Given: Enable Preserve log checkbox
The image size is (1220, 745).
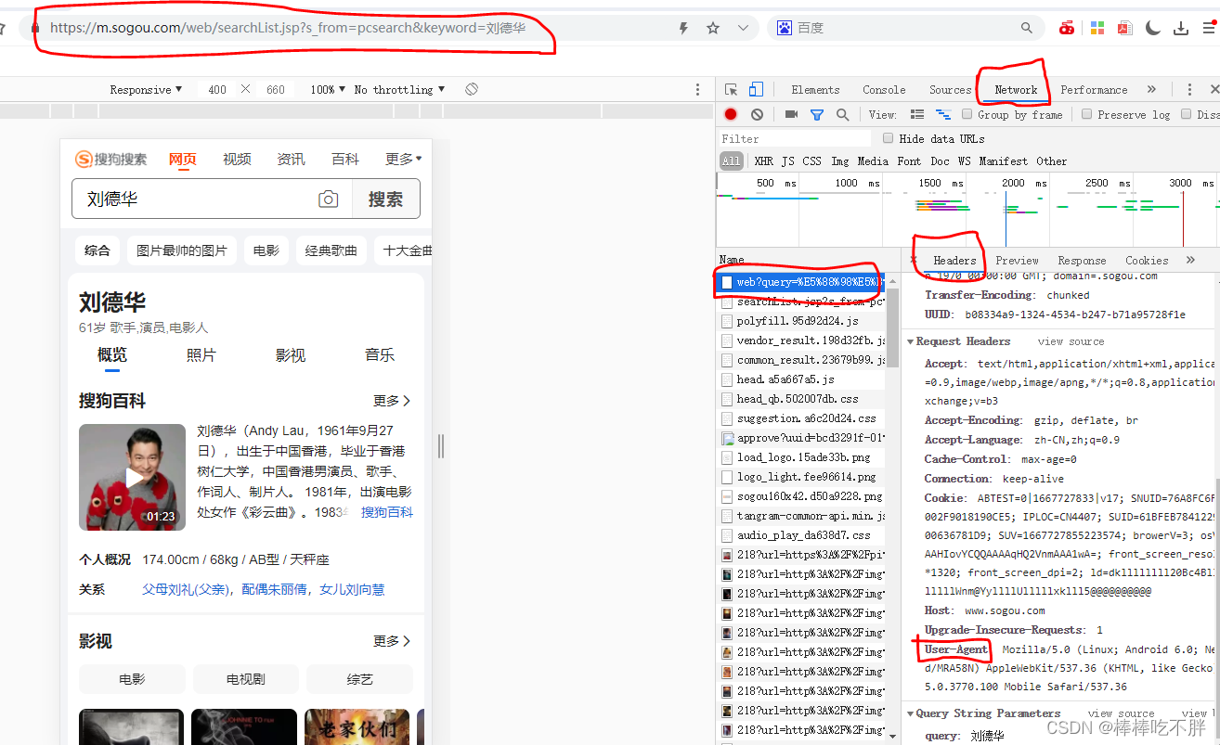Looking at the screenshot, I should pyautogui.click(x=1087, y=114).
